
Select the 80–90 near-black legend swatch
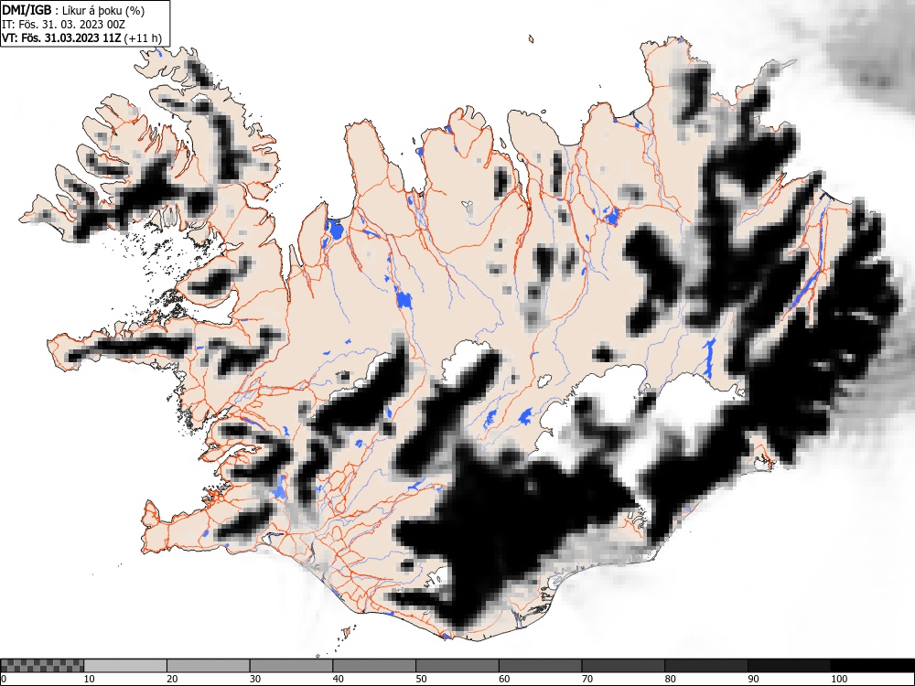(705, 666)
